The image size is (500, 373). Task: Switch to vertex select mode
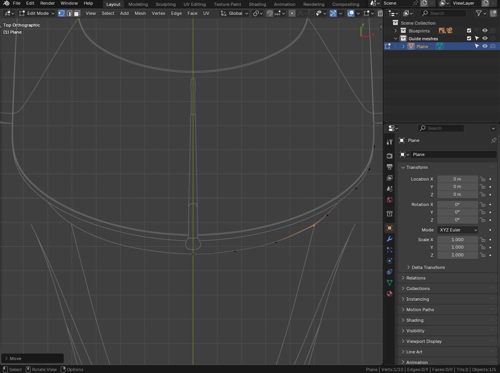click(61, 13)
